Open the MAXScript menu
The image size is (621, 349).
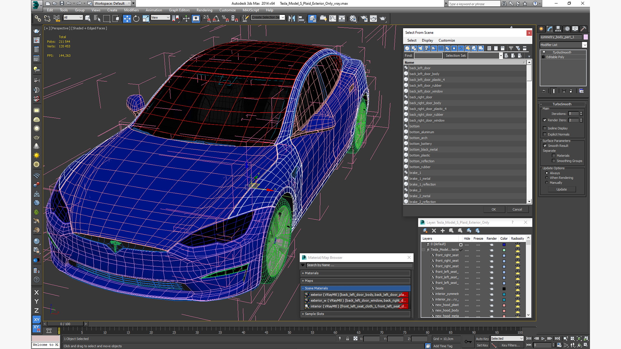coord(251,10)
